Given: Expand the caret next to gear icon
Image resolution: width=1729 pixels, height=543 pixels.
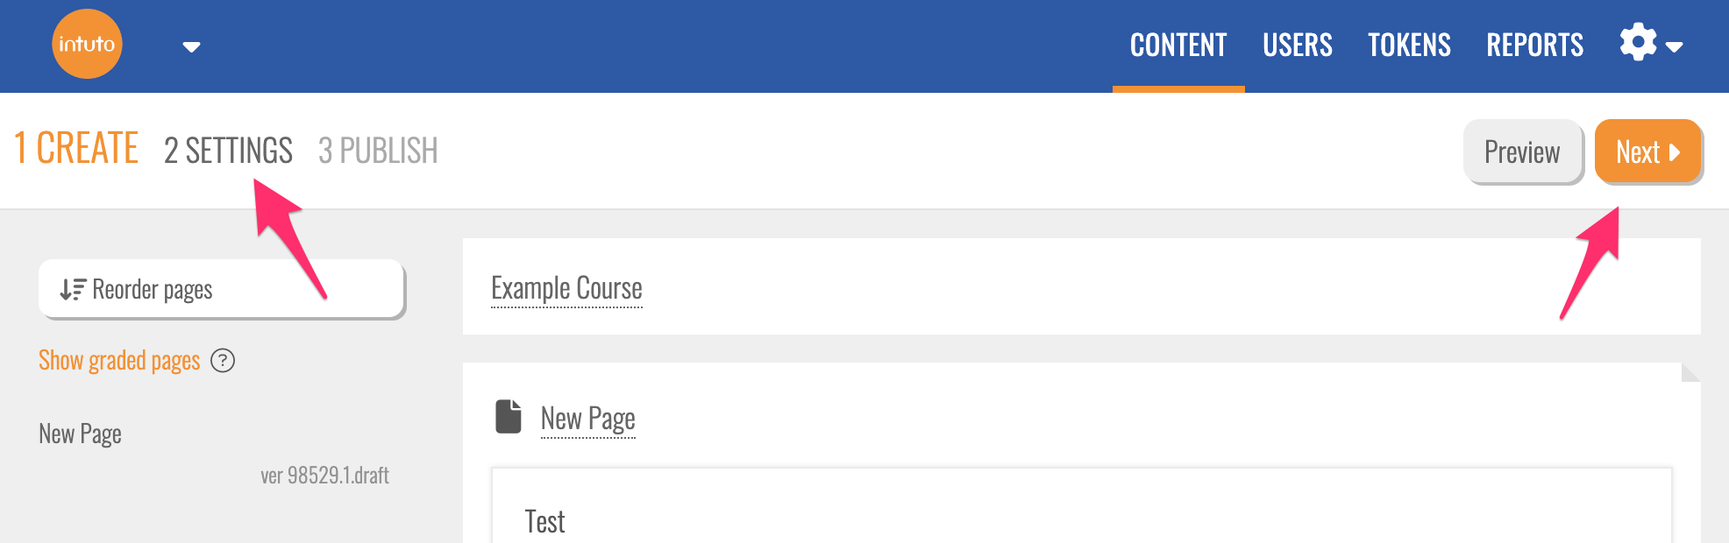Looking at the screenshot, I should (x=1674, y=47).
